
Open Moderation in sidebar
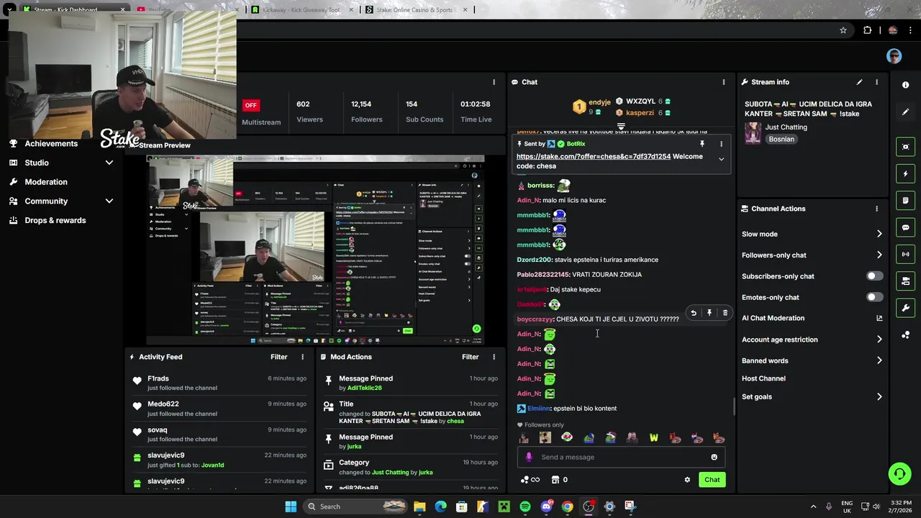click(x=46, y=182)
